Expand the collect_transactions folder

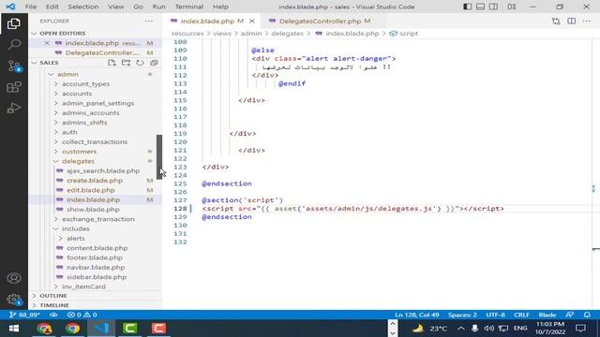click(x=95, y=141)
